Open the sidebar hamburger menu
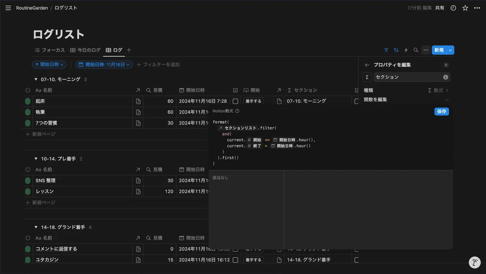486x274 pixels. [x=8, y=8]
